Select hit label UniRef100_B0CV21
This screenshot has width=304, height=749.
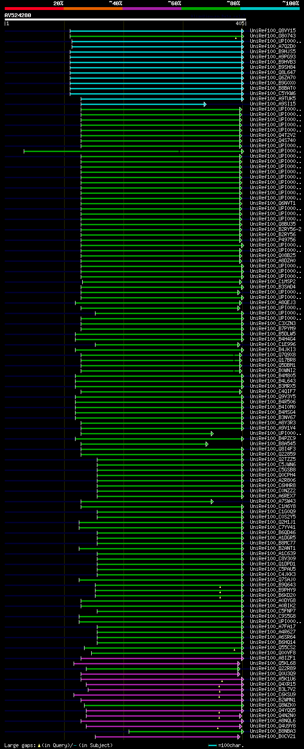[x=273, y=736]
